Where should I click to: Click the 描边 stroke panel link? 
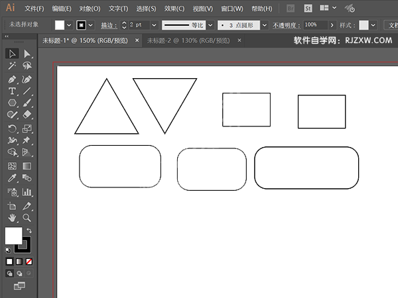click(x=109, y=25)
